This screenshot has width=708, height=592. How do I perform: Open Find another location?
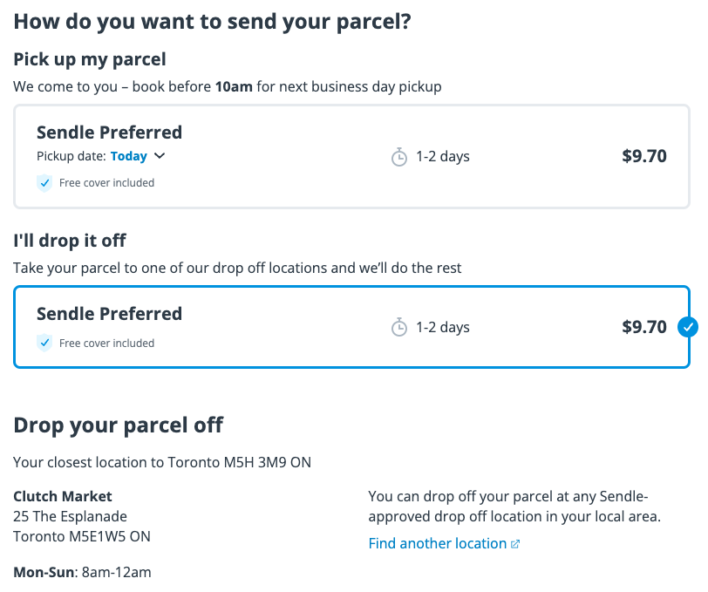click(x=436, y=543)
